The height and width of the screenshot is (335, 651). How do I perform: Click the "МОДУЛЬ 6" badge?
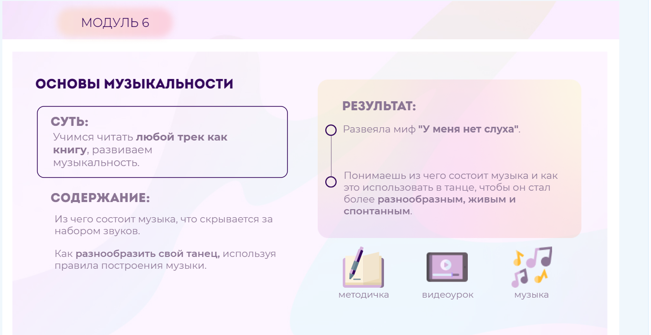click(x=115, y=23)
